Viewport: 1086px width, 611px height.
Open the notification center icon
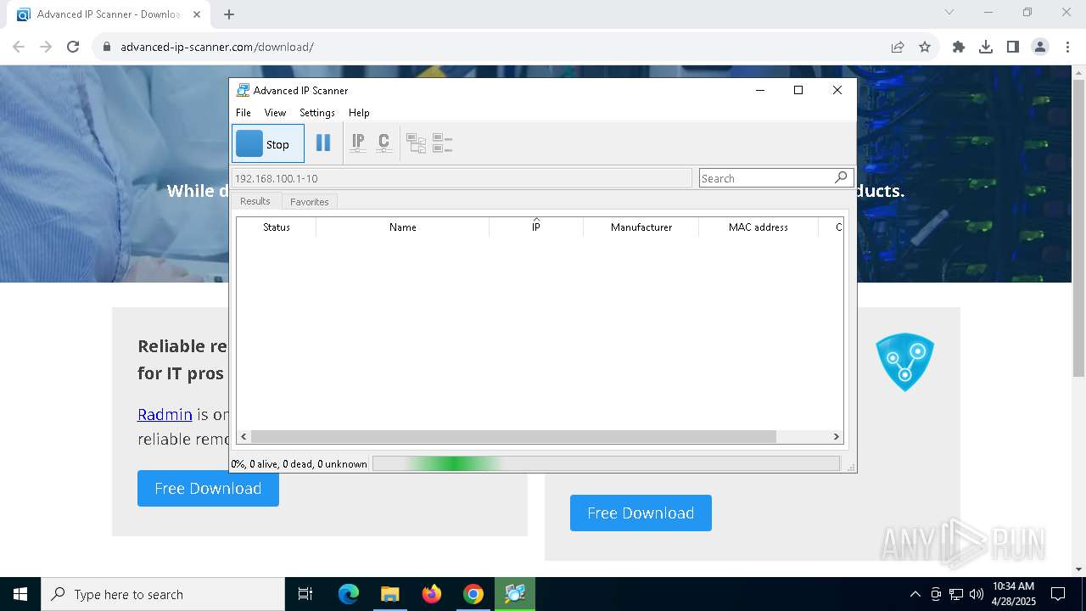[1058, 594]
